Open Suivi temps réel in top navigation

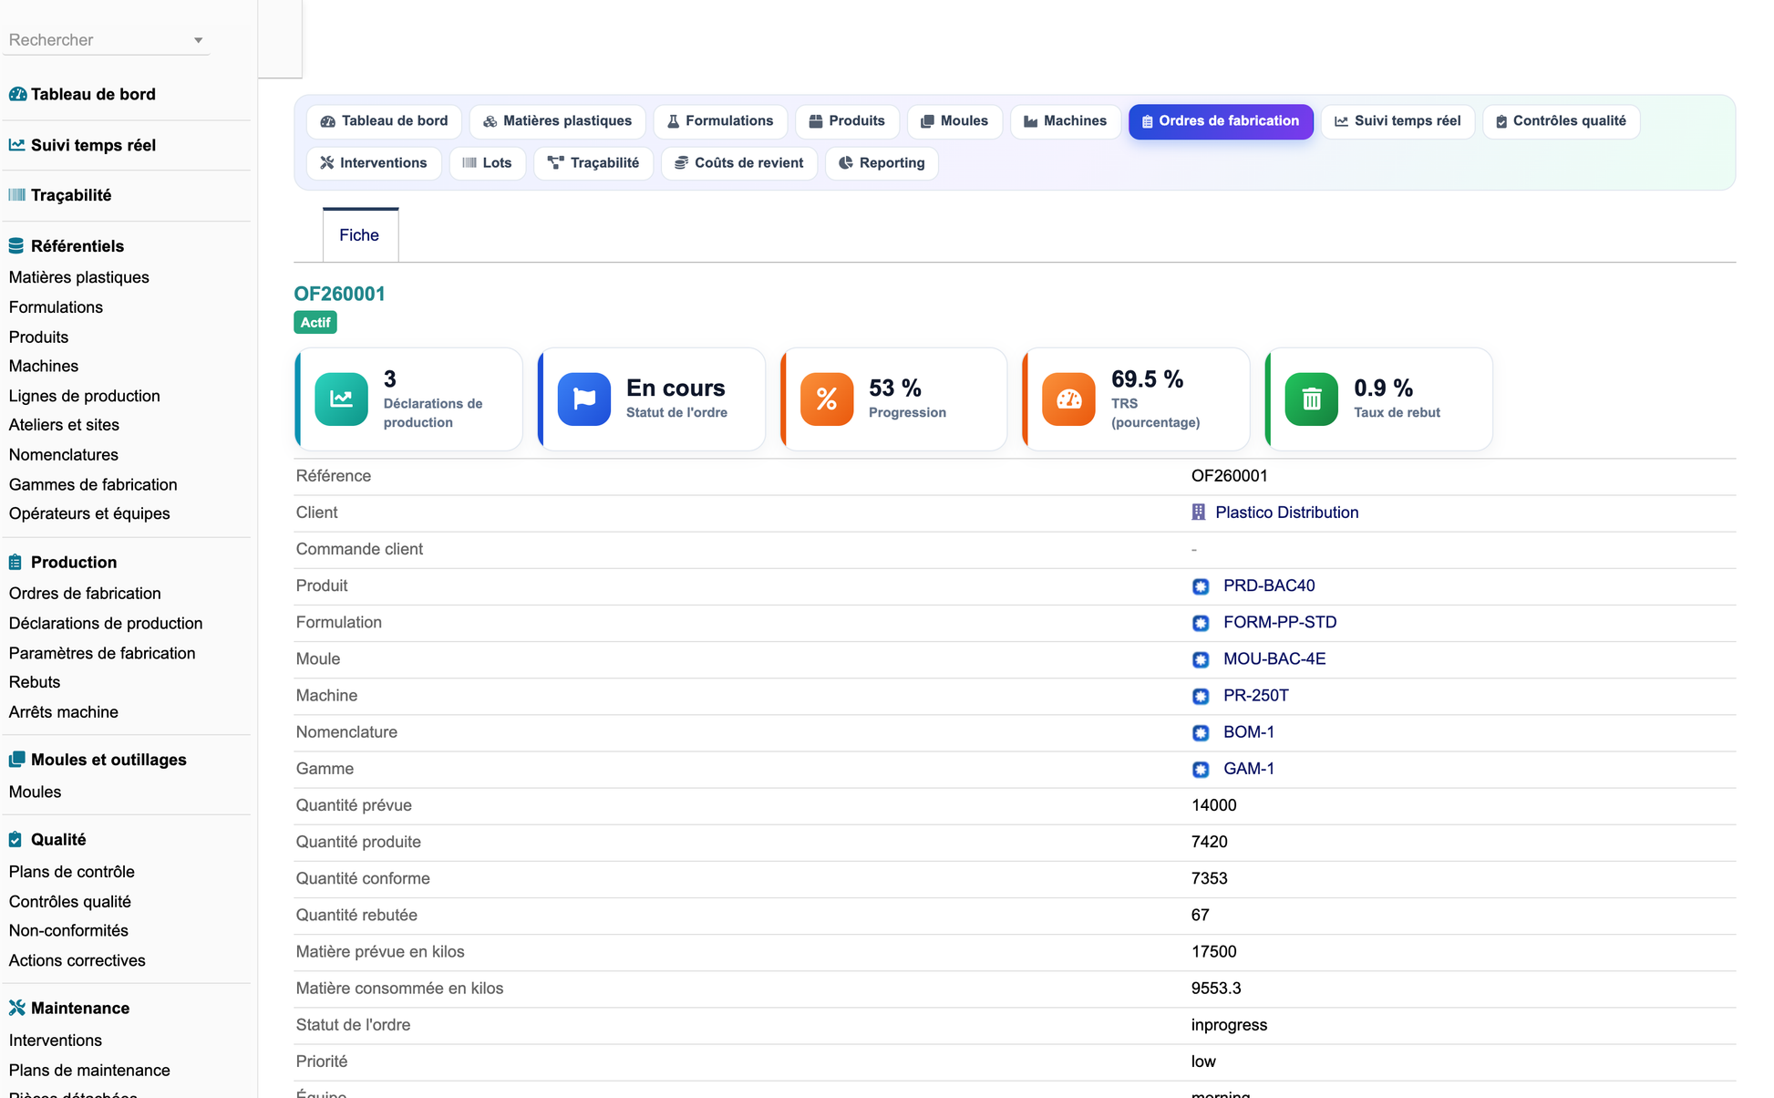coord(1398,121)
